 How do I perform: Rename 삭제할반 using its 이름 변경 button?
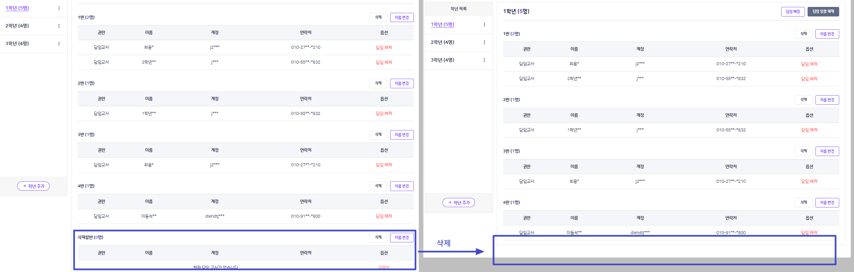click(x=402, y=237)
